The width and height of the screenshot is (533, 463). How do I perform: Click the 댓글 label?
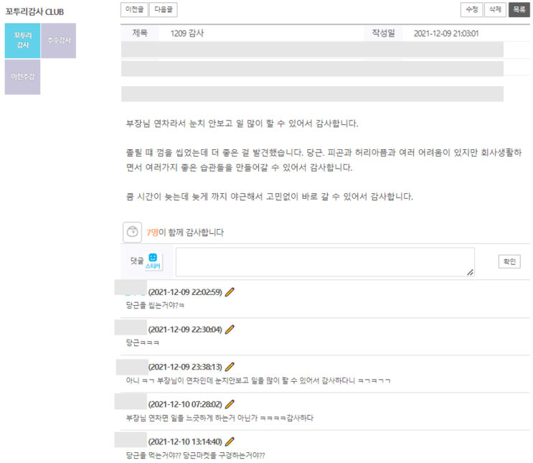[x=137, y=261]
